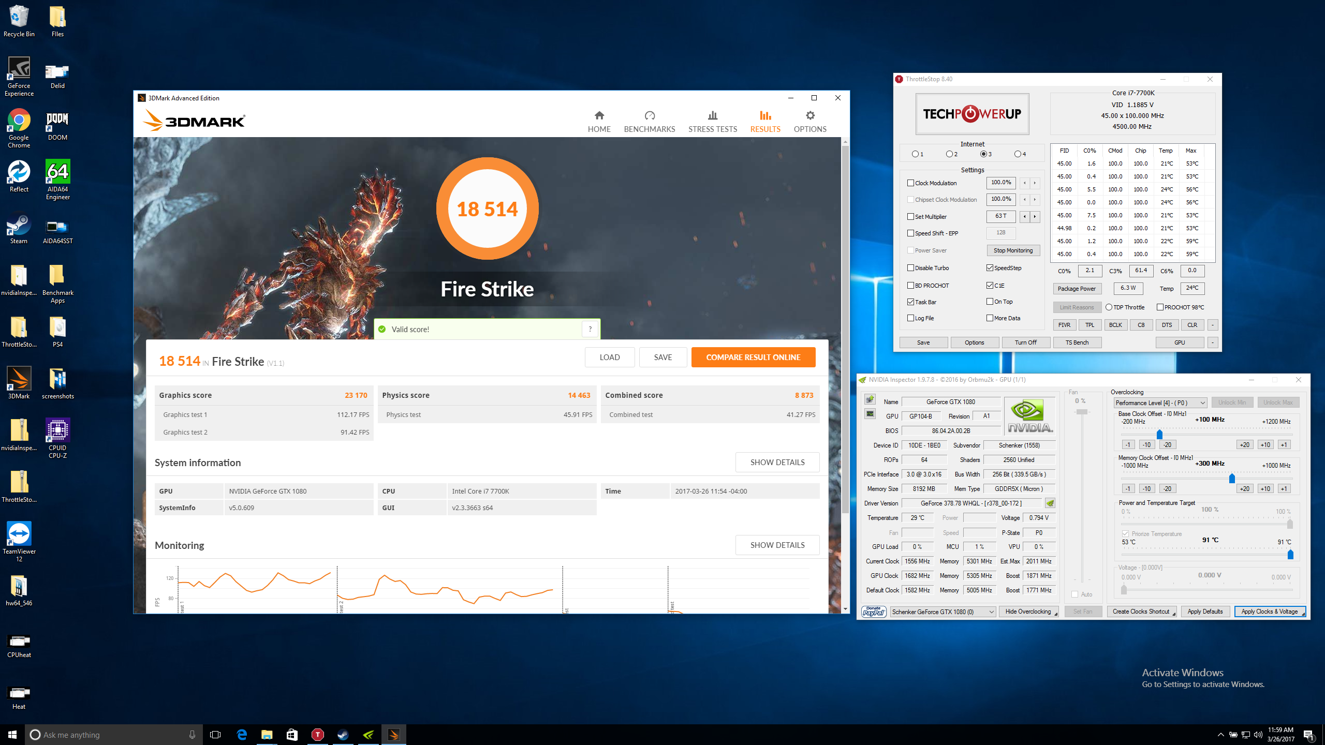Click Memory Clock Offset slider handle

tap(1232, 478)
